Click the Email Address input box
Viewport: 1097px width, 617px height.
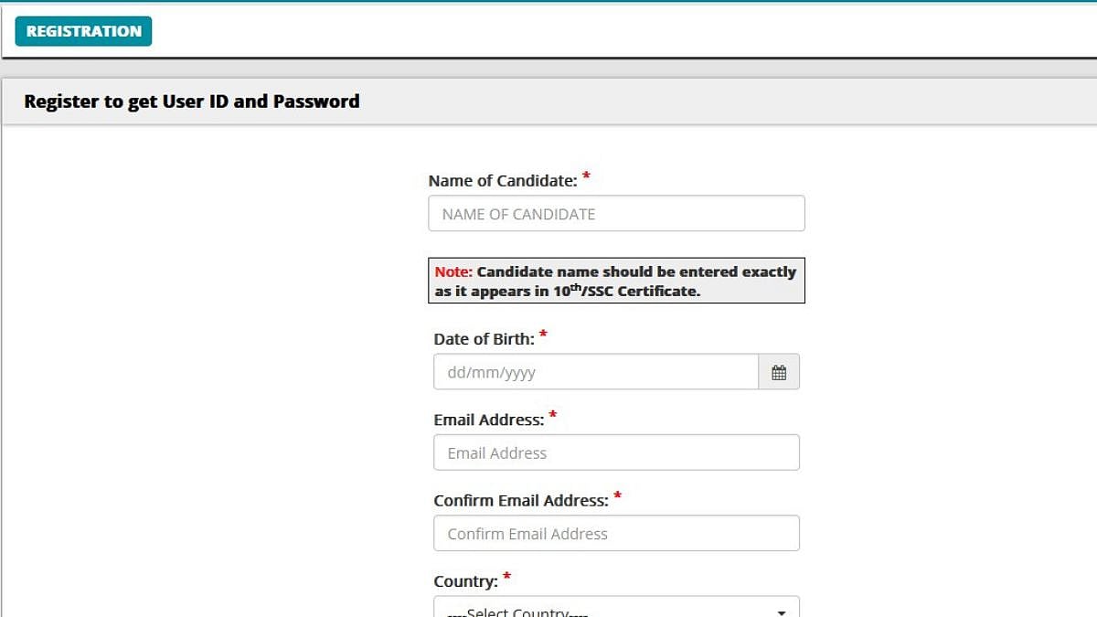[616, 452]
